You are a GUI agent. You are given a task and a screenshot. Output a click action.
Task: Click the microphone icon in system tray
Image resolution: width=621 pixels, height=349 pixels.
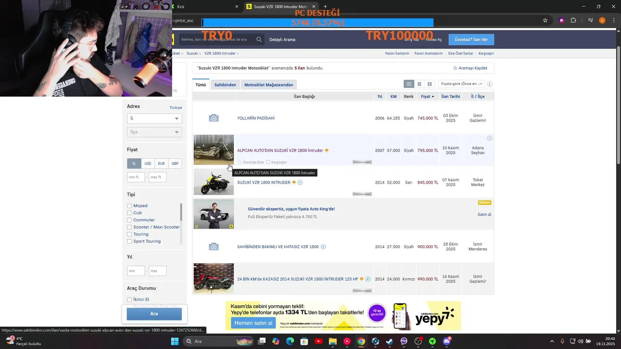coord(562,341)
